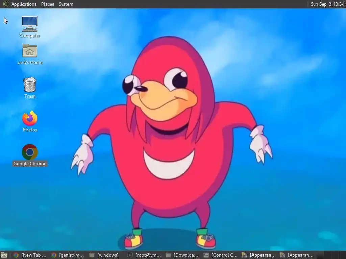This screenshot has width=346, height=259.
Task: Select the Firefox desktop launcher icon
Action: tap(30, 118)
